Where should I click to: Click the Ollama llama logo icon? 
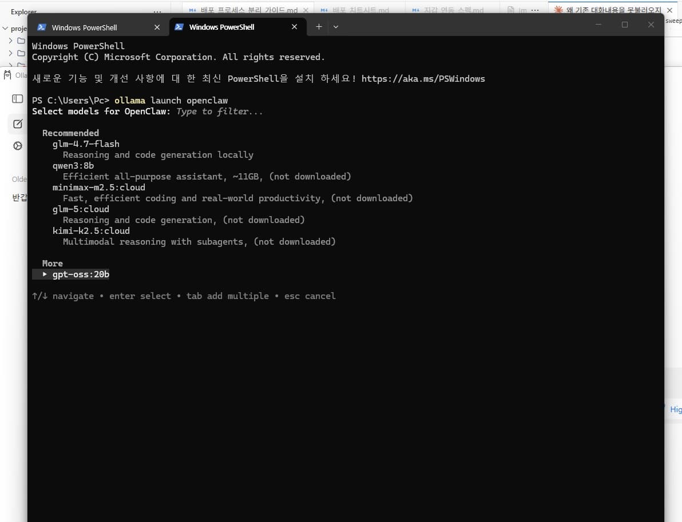pyautogui.click(x=7, y=75)
